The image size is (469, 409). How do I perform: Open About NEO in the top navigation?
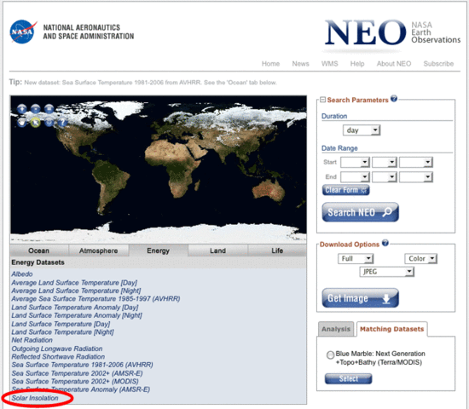pyautogui.click(x=394, y=64)
